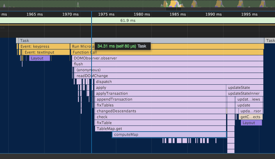
Task: Select the Function Call bar
Action: click(x=167, y=52)
